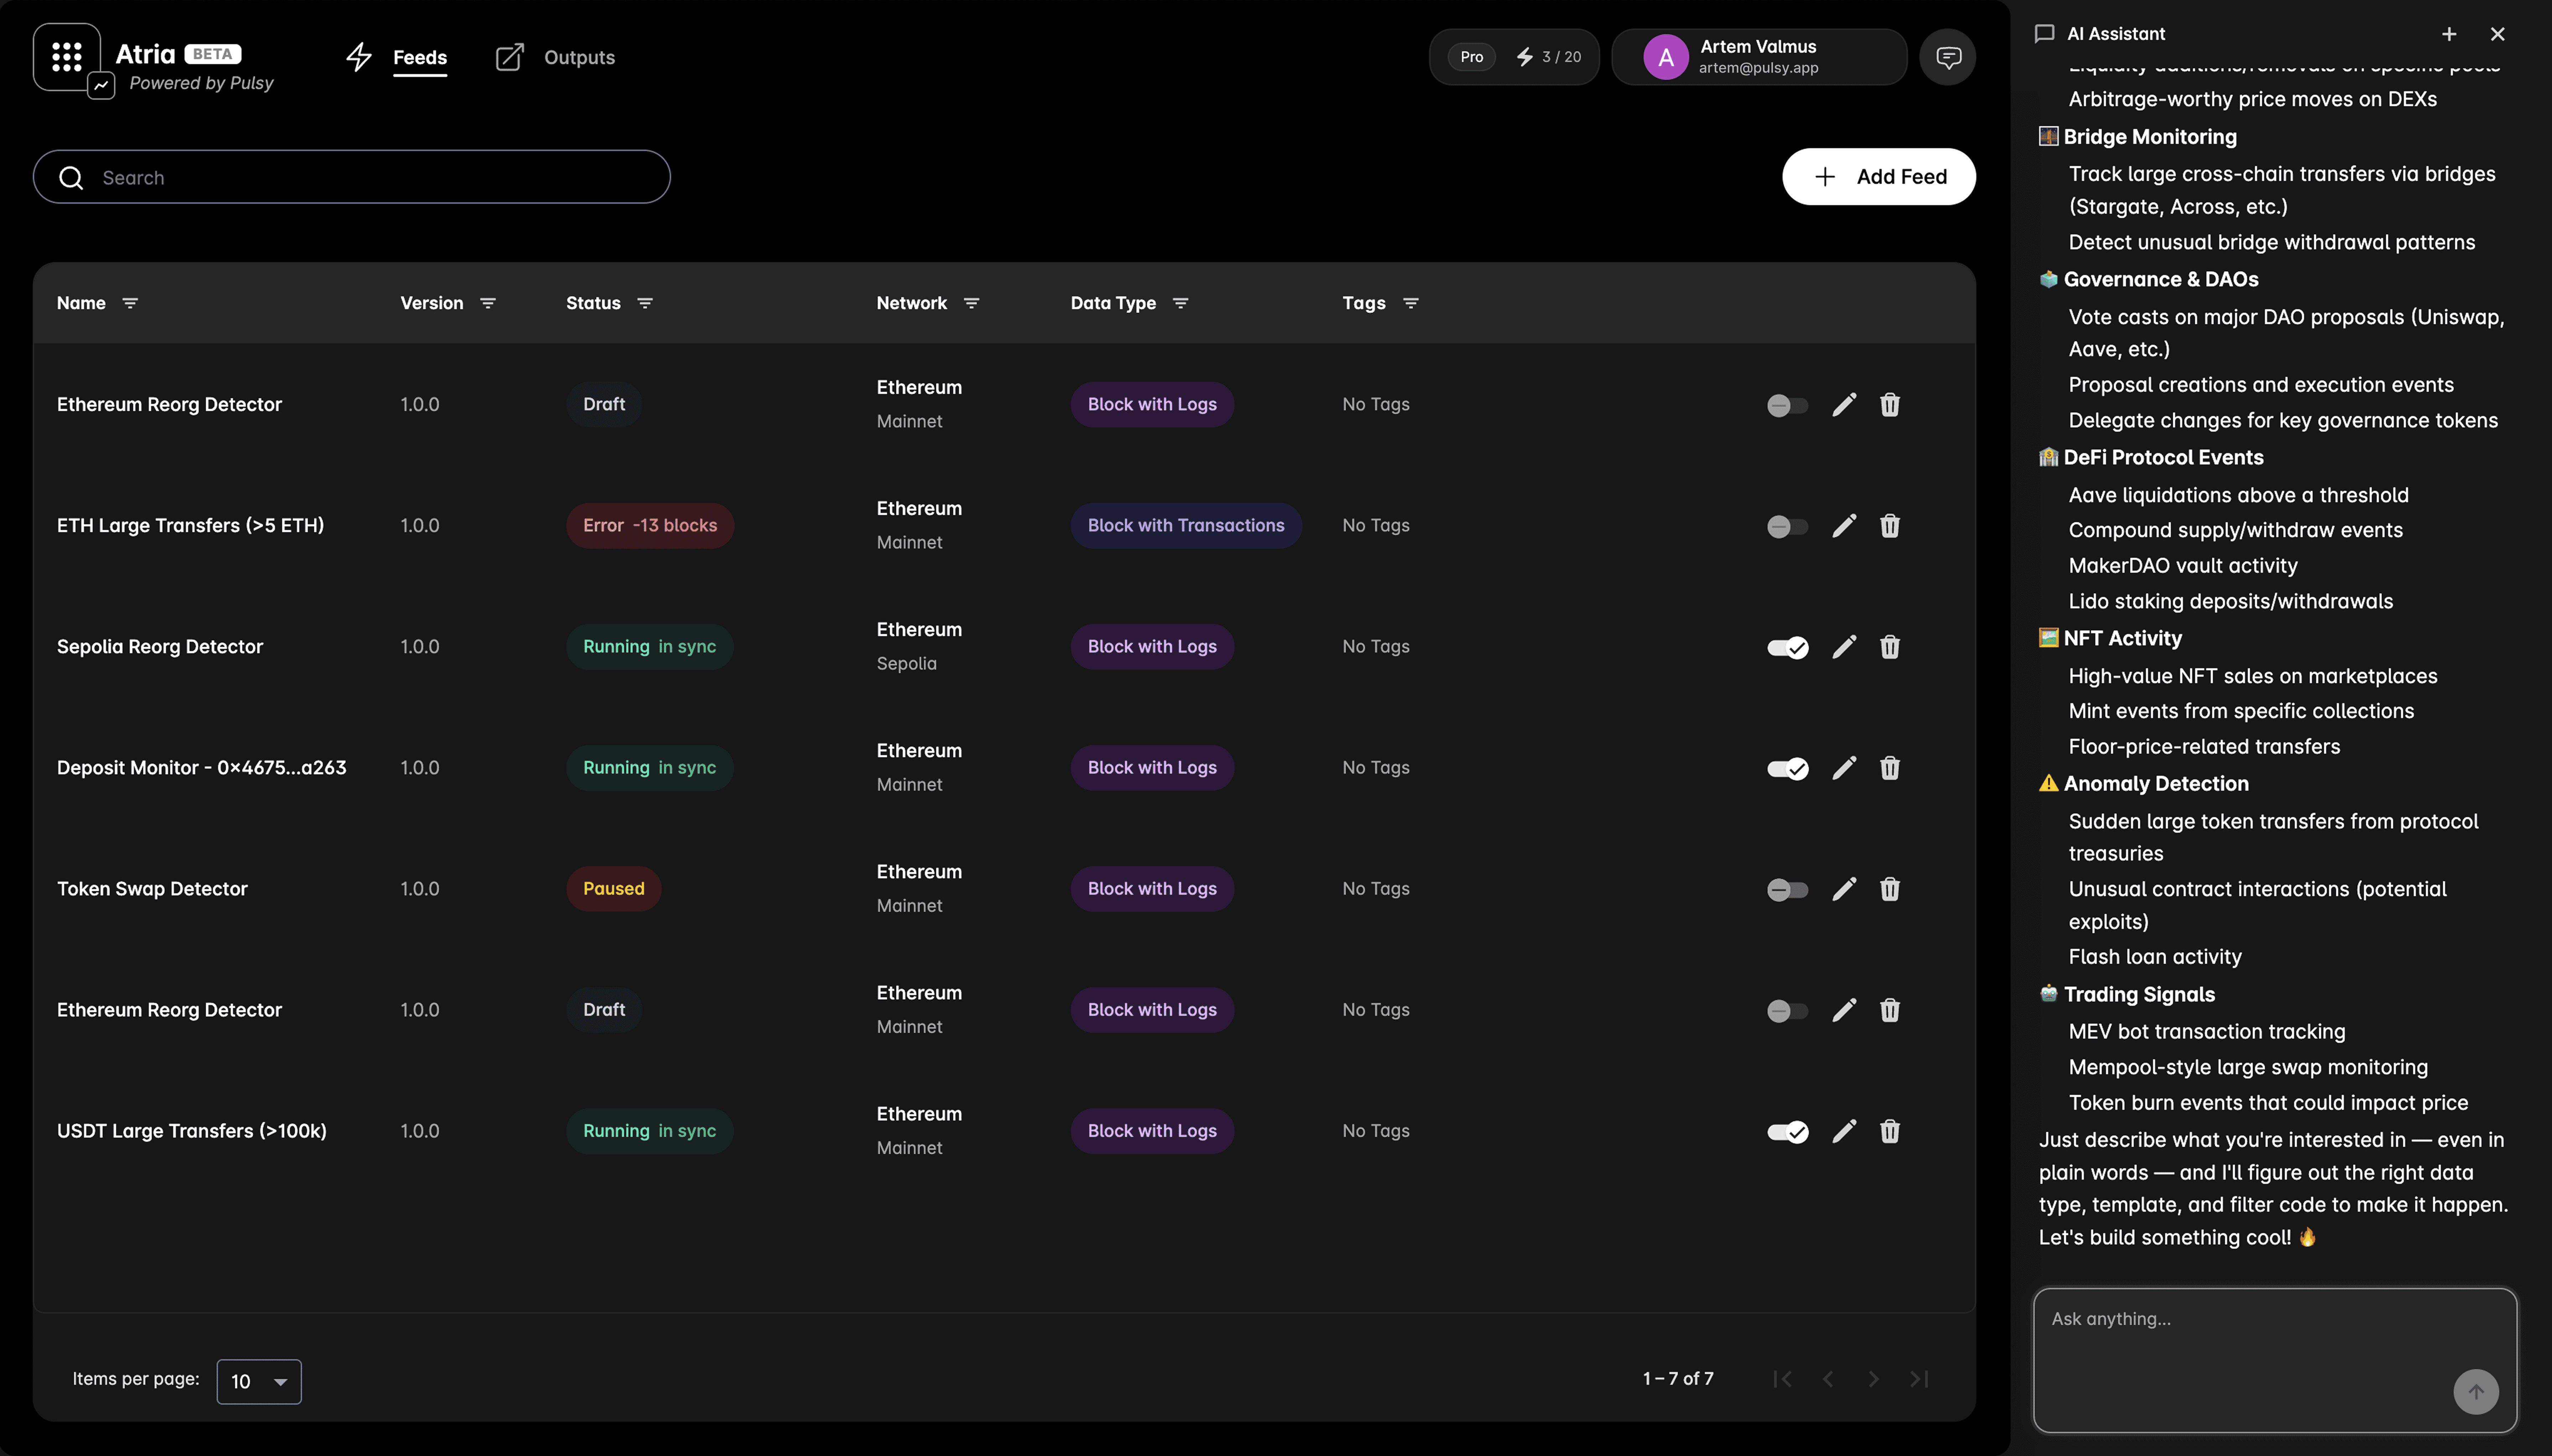Click the Trading Signals heading in assistant
2552x1456 pixels.
(2139, 995)
